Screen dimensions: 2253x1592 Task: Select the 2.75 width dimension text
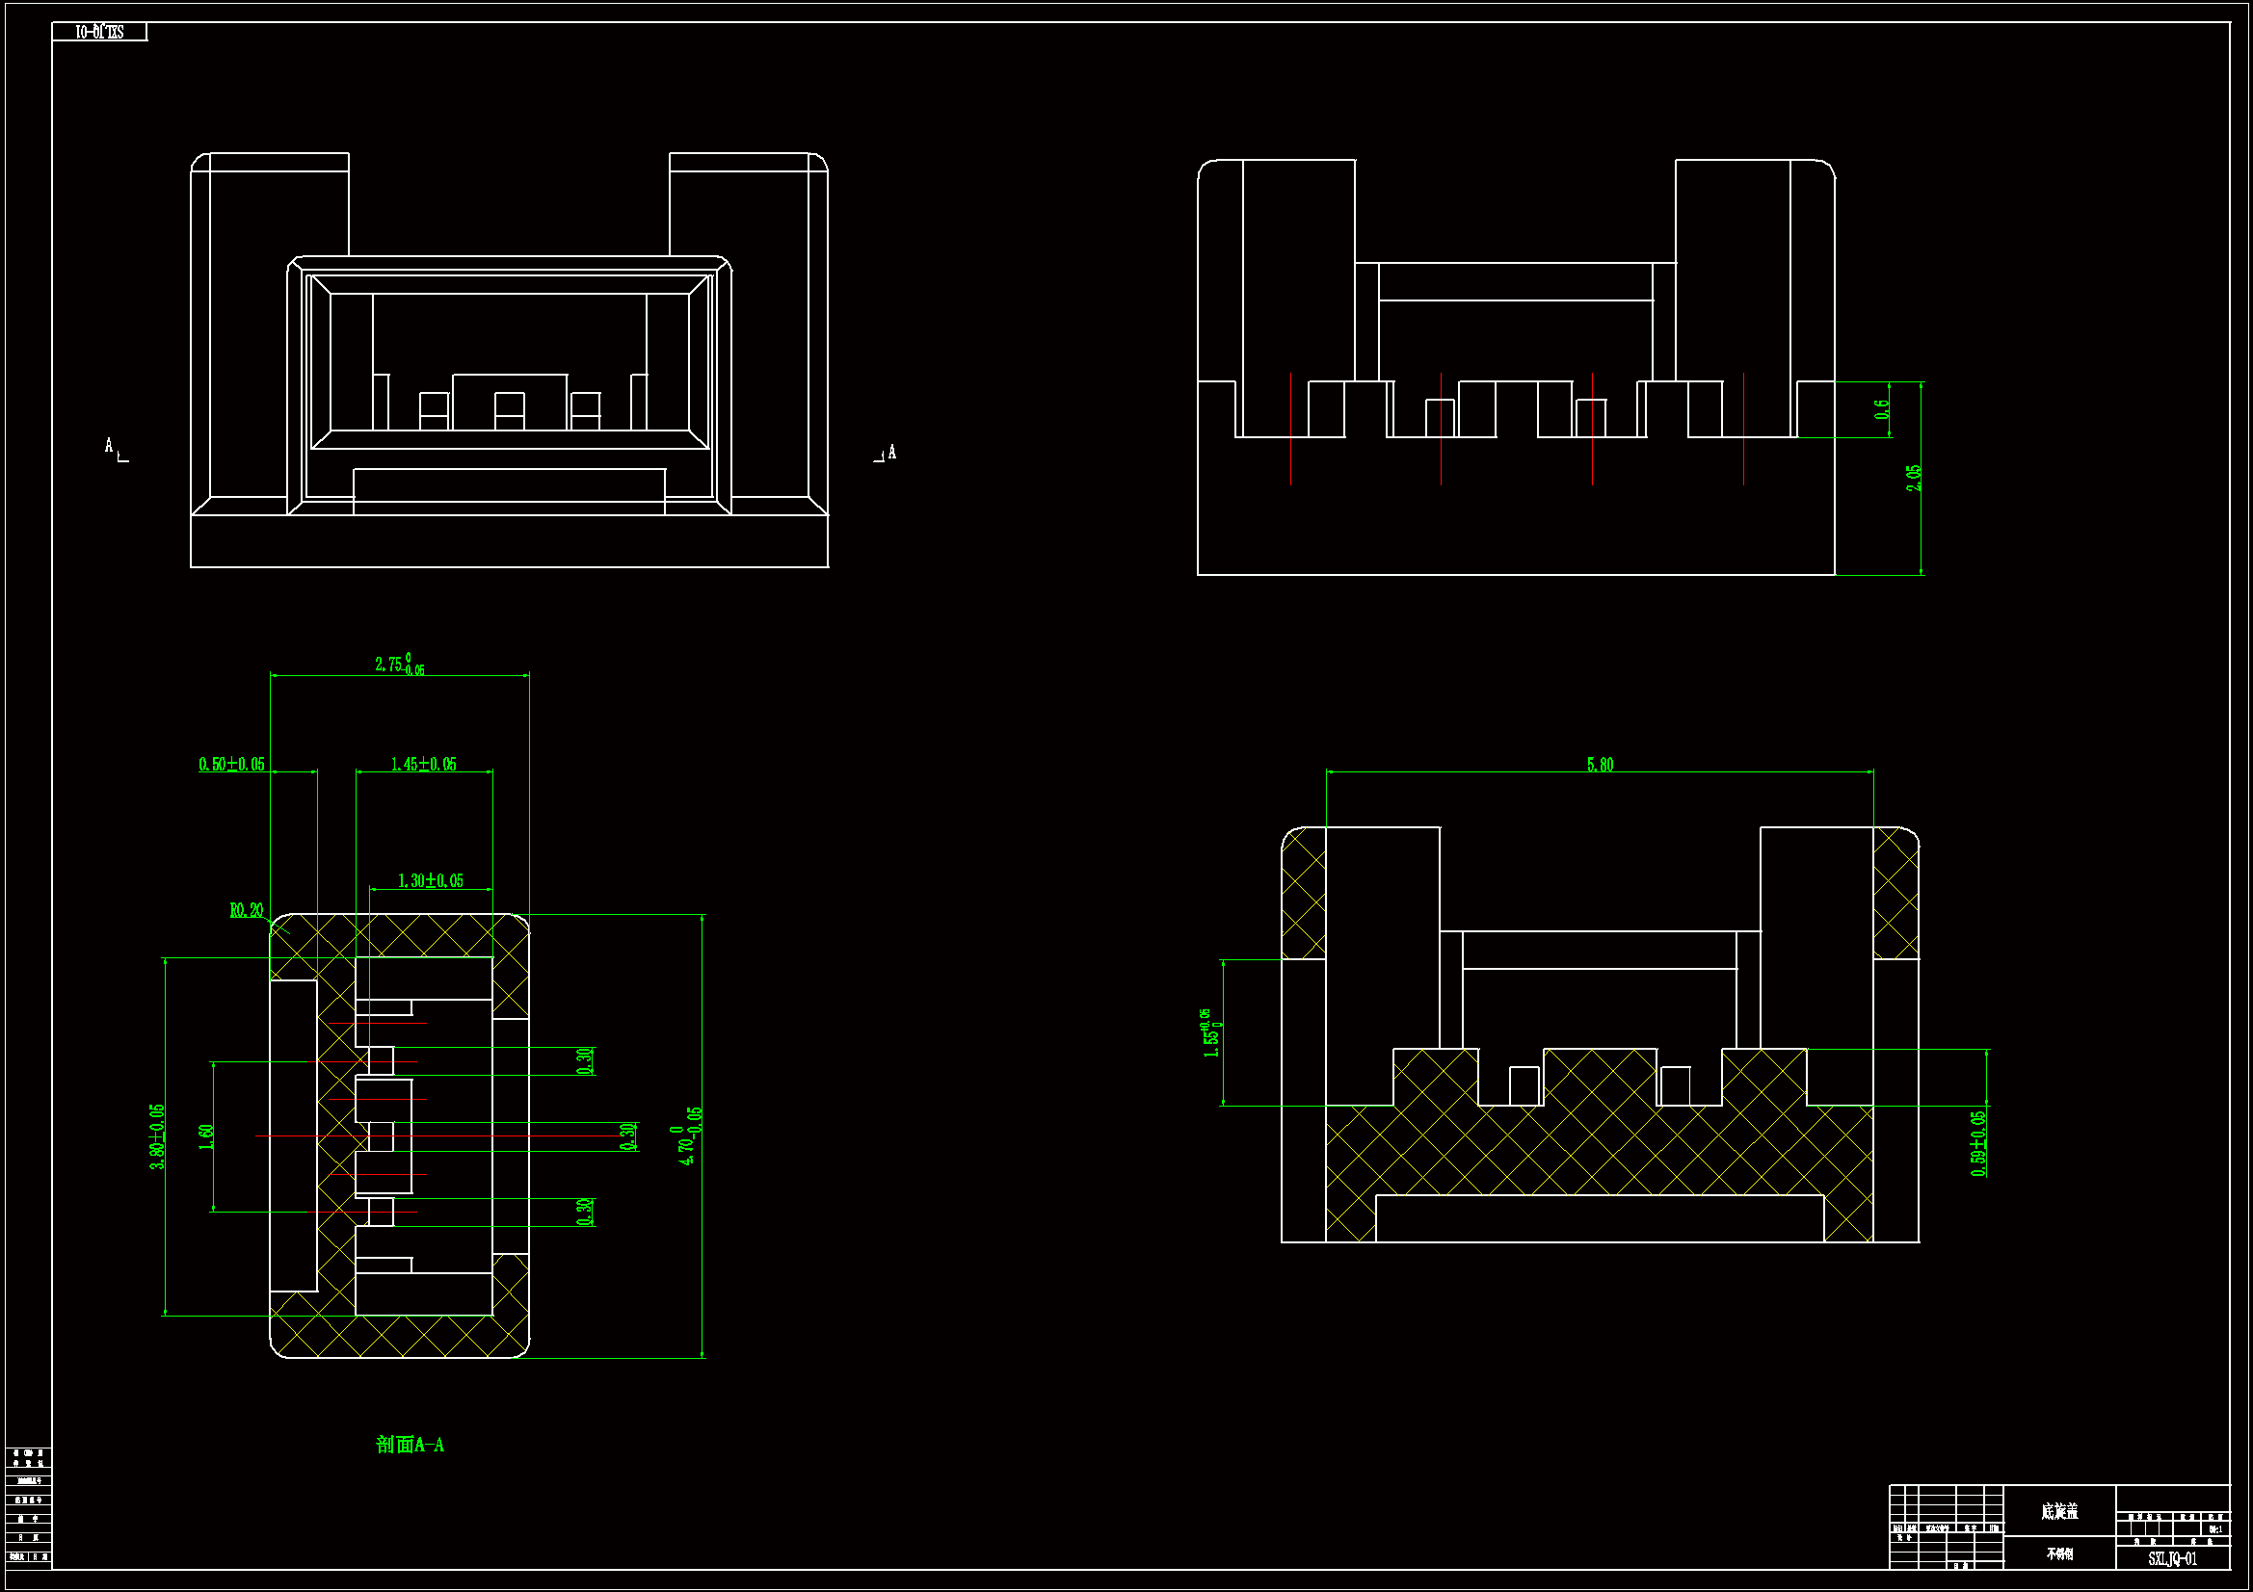399,665
